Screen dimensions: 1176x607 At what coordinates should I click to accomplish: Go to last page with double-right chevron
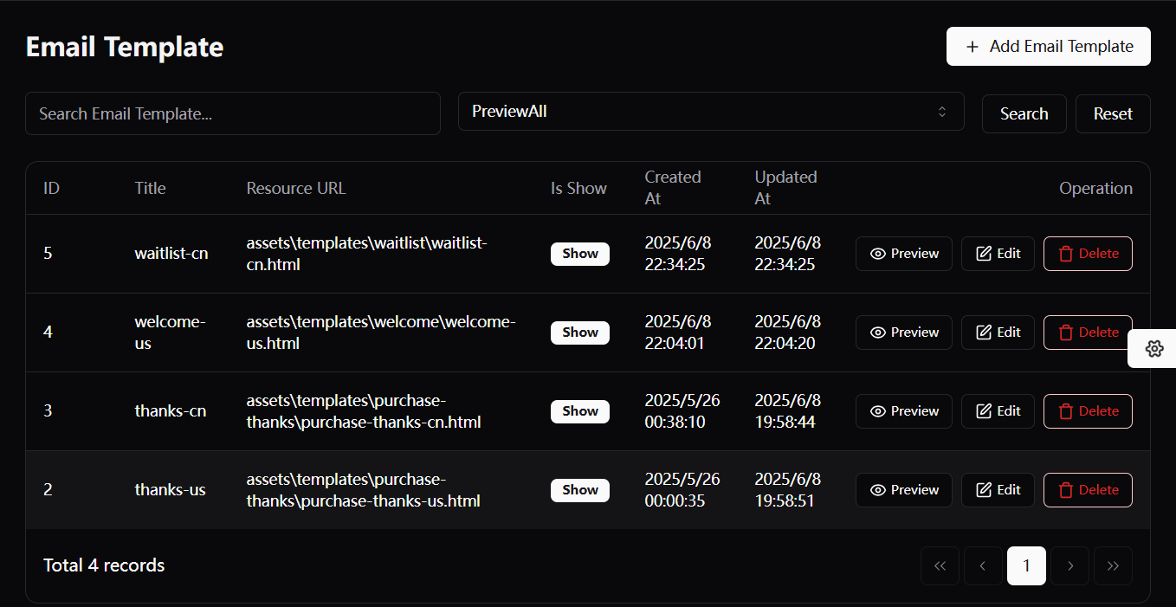click(x=1114, y=566)
